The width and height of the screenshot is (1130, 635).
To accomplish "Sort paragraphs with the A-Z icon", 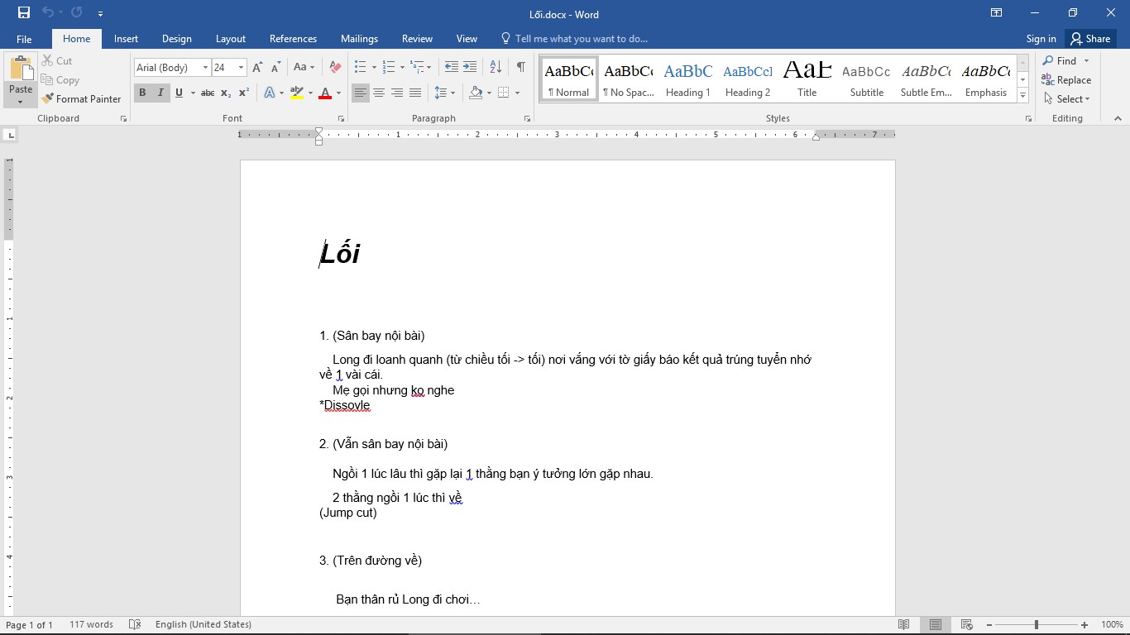I will (x=496, y=67).
